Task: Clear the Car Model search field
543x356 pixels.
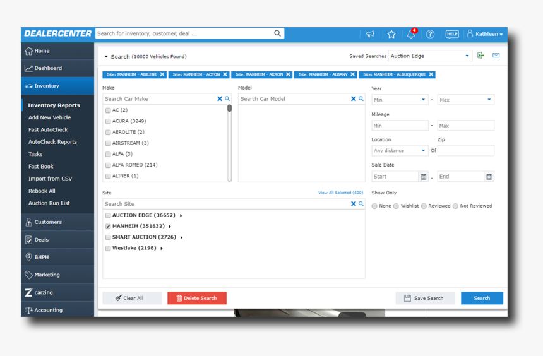Action: click(353, 98)
